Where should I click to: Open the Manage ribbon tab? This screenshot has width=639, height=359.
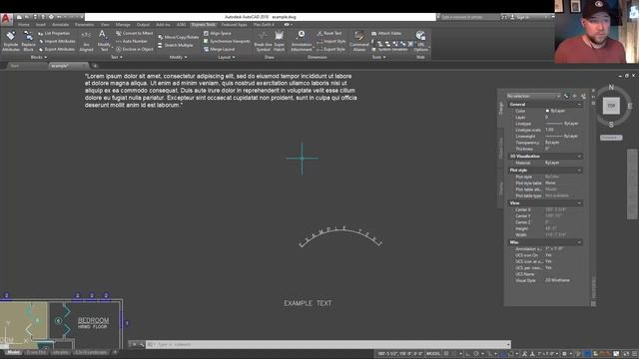pyautogui.click(x=122, y=25)
